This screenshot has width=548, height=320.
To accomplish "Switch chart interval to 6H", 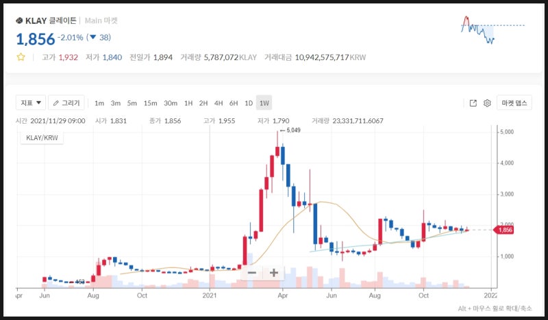I will 234,103.
